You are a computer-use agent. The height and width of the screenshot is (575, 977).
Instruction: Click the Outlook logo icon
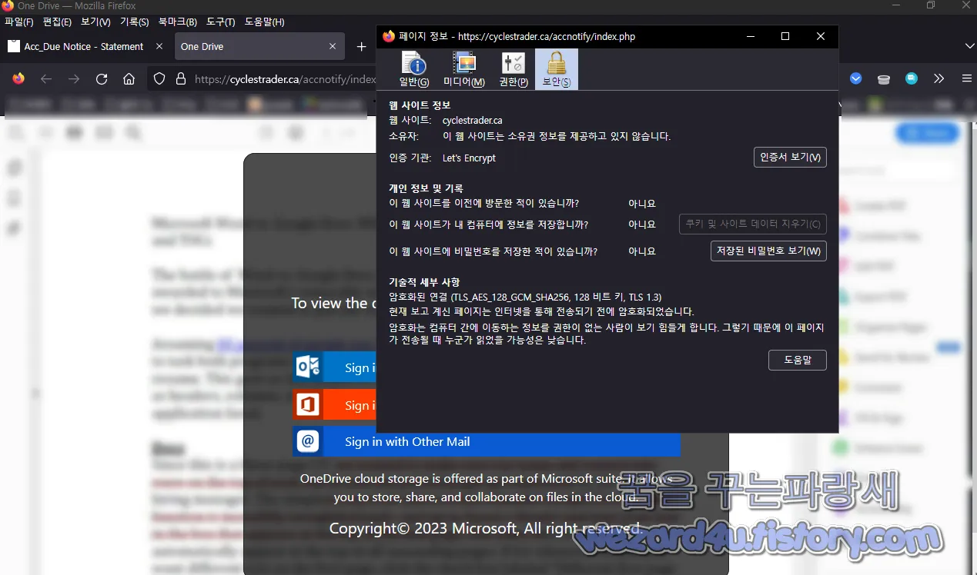pos(308,367)
